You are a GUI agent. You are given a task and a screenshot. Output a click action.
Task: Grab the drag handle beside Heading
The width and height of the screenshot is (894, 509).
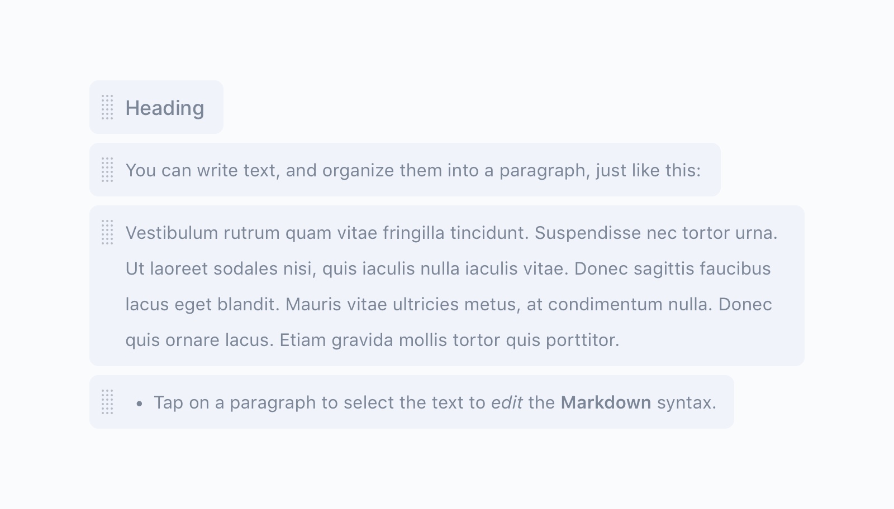click(107, 107)
